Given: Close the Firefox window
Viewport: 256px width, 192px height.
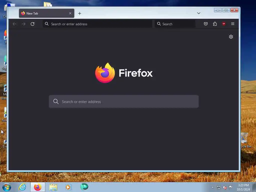Looking at the screenshot, I should click(x=234, y=10).
